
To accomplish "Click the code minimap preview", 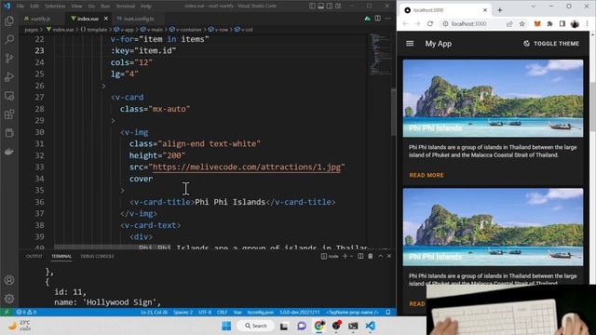I will 380,54.
